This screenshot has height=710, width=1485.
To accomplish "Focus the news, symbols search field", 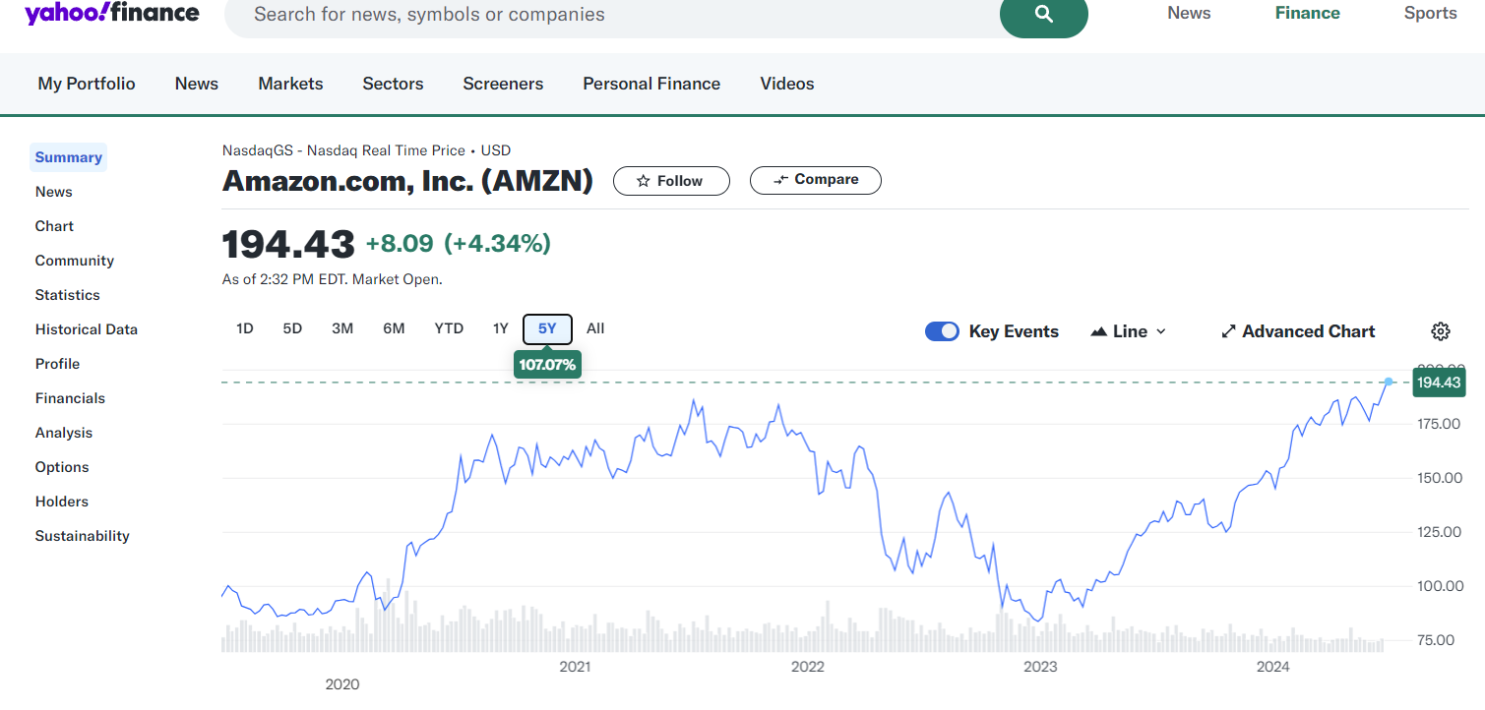I will pyautogui.click(x=612, y=16).
